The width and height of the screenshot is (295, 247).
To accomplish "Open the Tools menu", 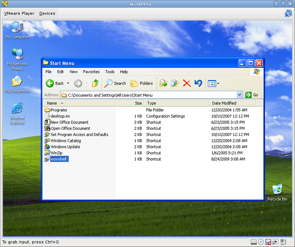I will (110, 72).
